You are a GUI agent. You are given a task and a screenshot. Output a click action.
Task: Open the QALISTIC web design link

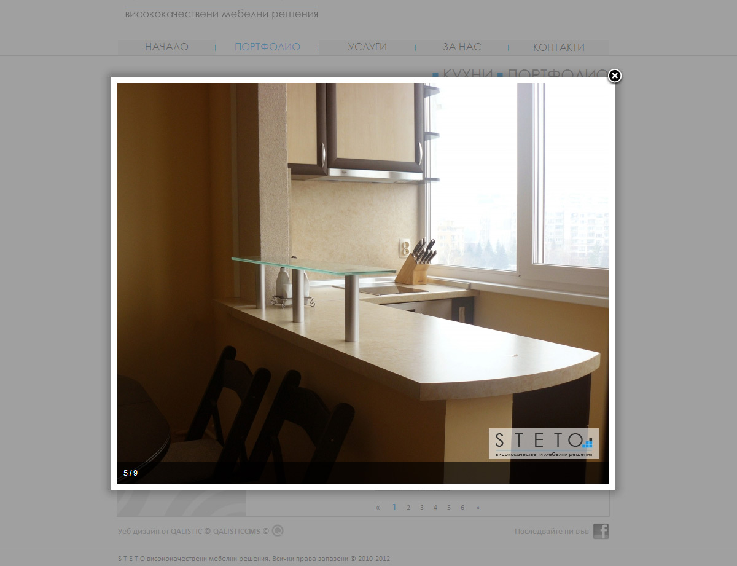[x=187, y=532]
